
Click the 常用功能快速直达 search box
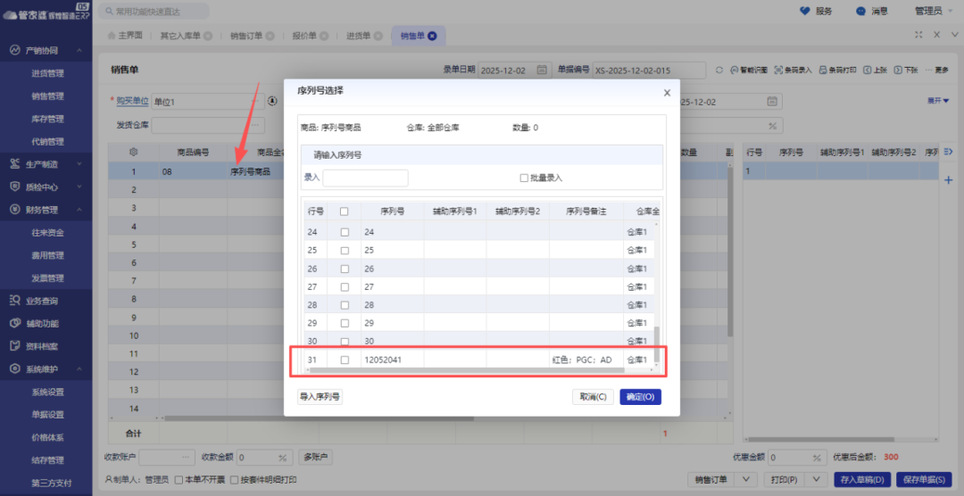click(154, 11)
